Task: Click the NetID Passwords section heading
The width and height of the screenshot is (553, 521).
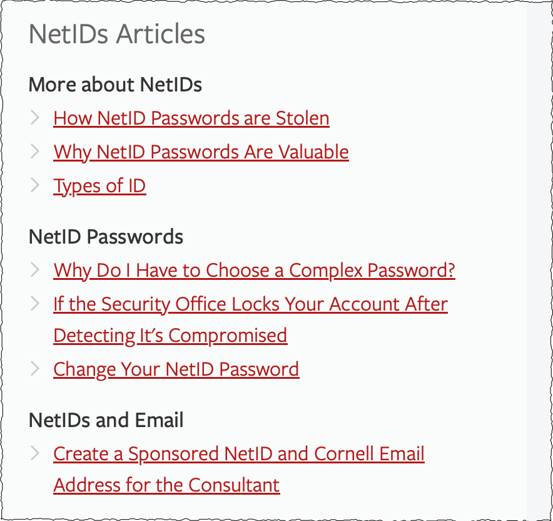Action: coord(106,237)
